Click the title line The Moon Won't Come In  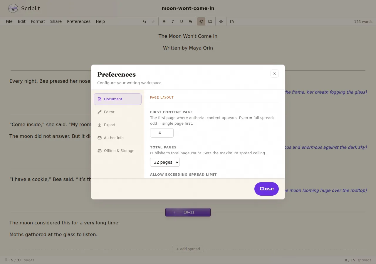188,36
